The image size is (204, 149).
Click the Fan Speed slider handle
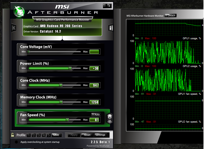[x=67, y=120]
